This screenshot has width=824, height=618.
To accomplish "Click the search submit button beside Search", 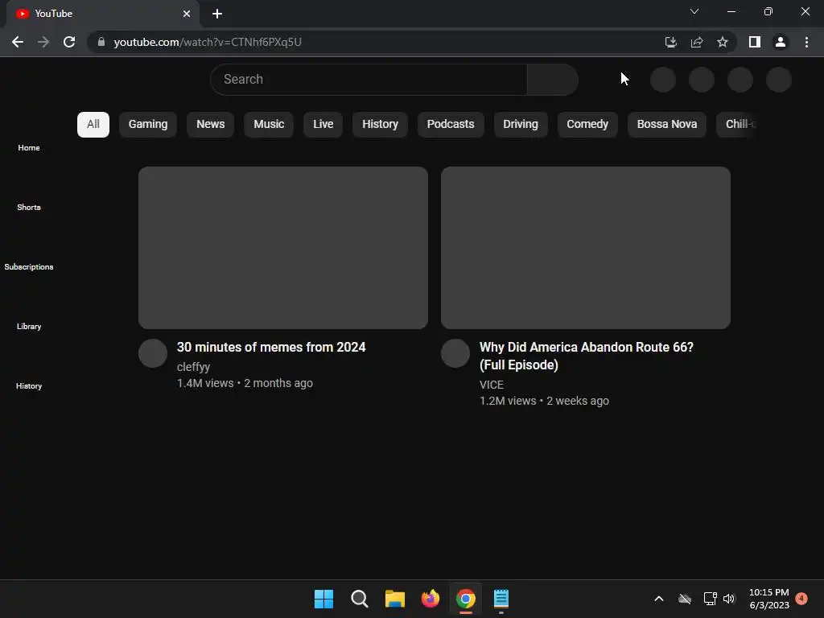I will click(x=553, y=80).
